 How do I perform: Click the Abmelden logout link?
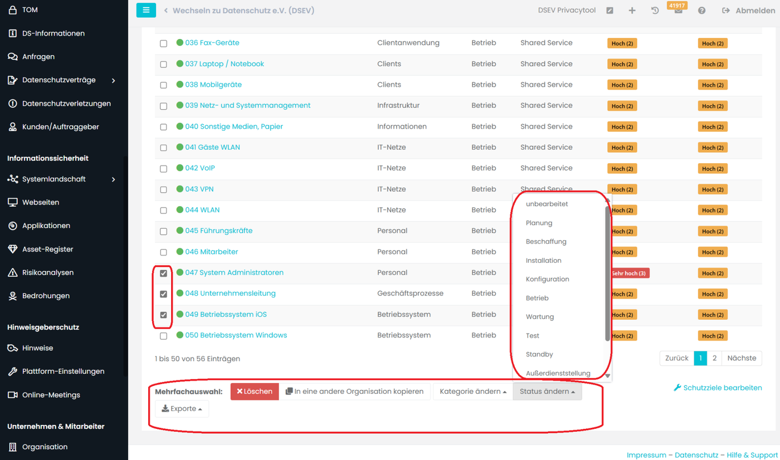[748, 11]
